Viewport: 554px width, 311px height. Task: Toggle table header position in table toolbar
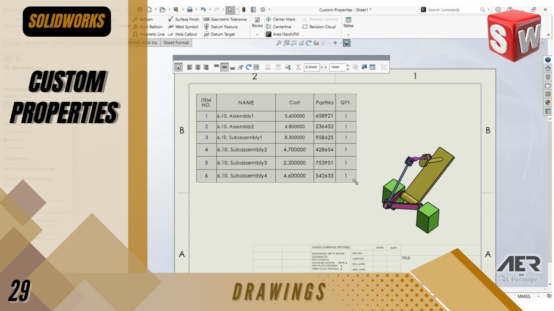tap(179, 67)
